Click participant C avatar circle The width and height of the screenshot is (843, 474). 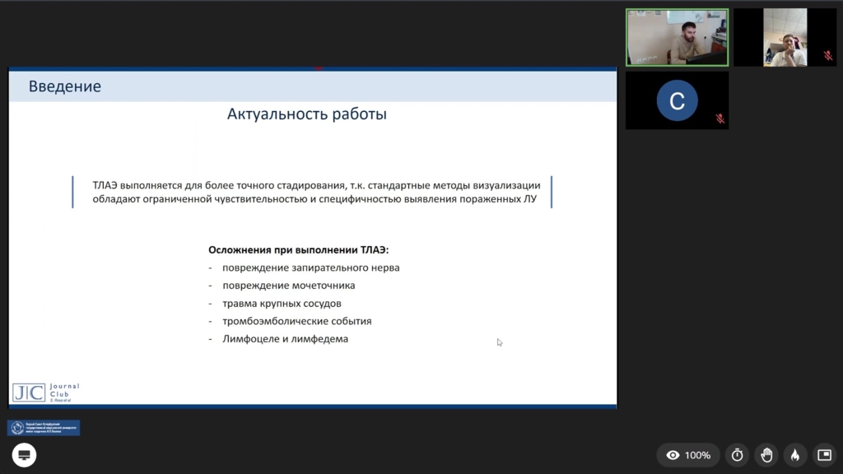pyautogui.click(x=677, y=100)
